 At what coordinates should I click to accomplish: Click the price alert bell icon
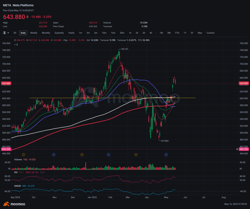237,149
